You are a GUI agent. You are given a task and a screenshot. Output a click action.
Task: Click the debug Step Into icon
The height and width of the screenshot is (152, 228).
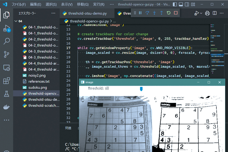click(154, 13)
